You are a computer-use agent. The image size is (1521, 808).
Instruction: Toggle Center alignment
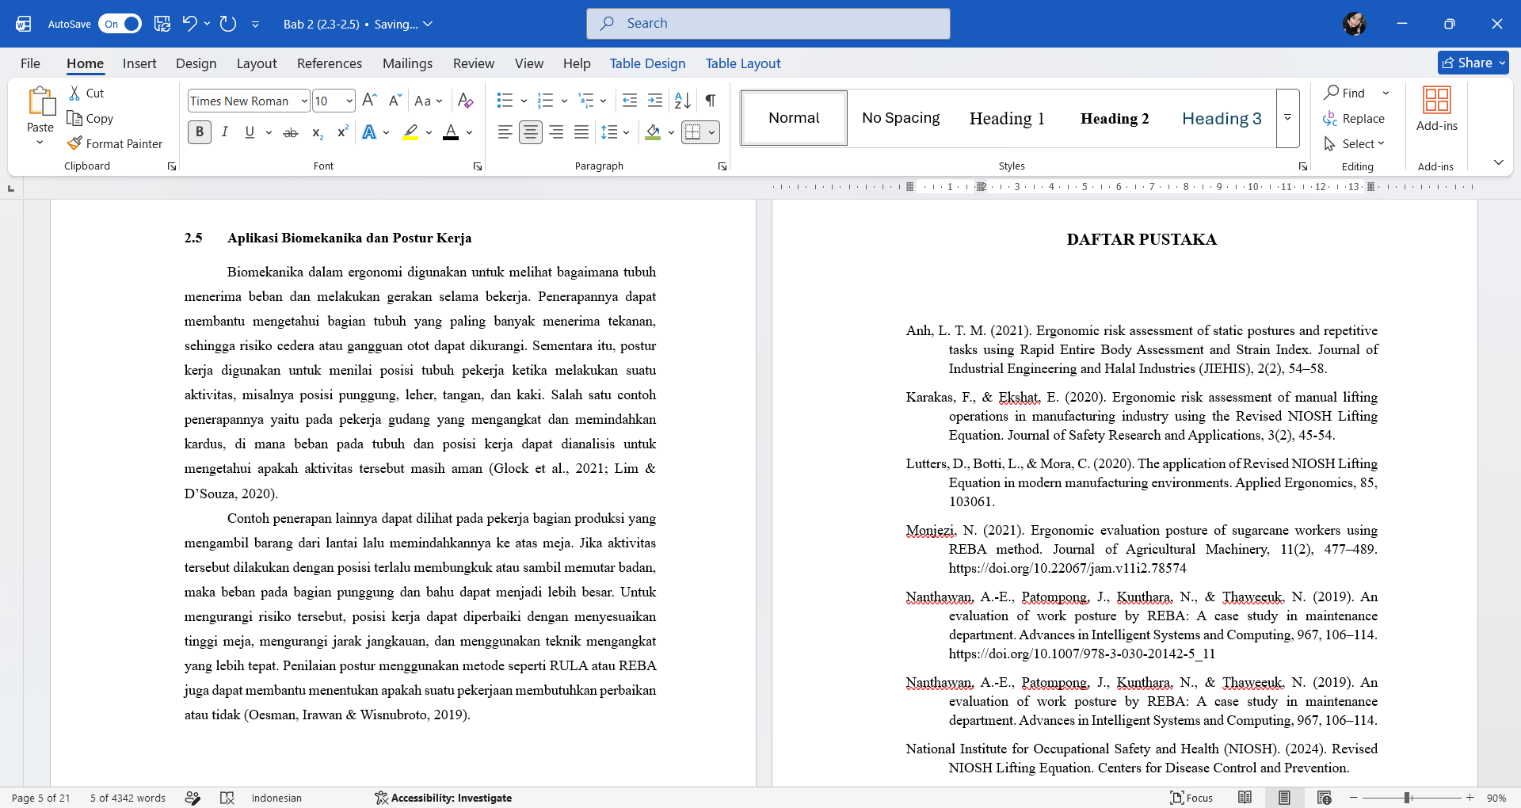click(x=531, y=132)
